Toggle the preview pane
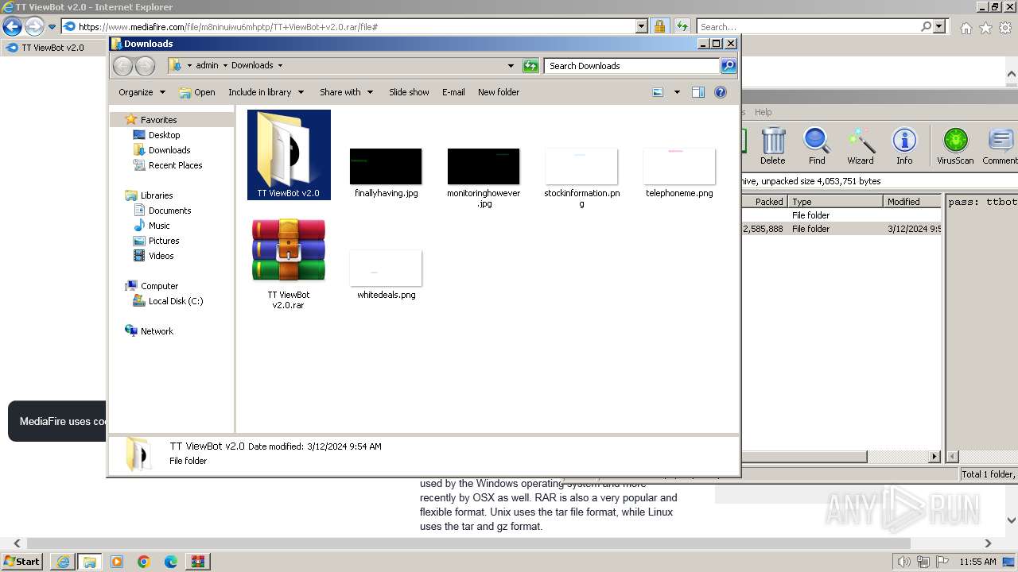This screenshot has width=1018, height=572. pos(698,92)
